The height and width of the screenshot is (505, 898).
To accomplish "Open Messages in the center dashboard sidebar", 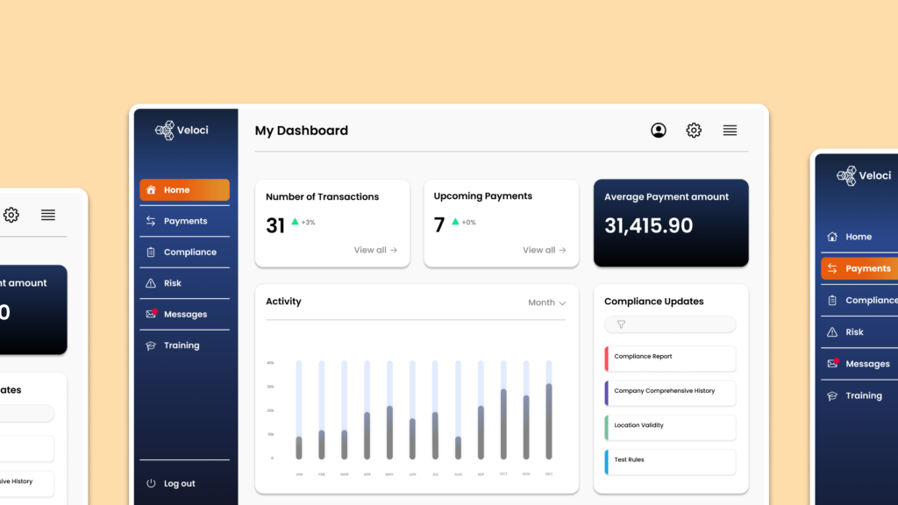I will pyautogui.click(x=184, y=314).
